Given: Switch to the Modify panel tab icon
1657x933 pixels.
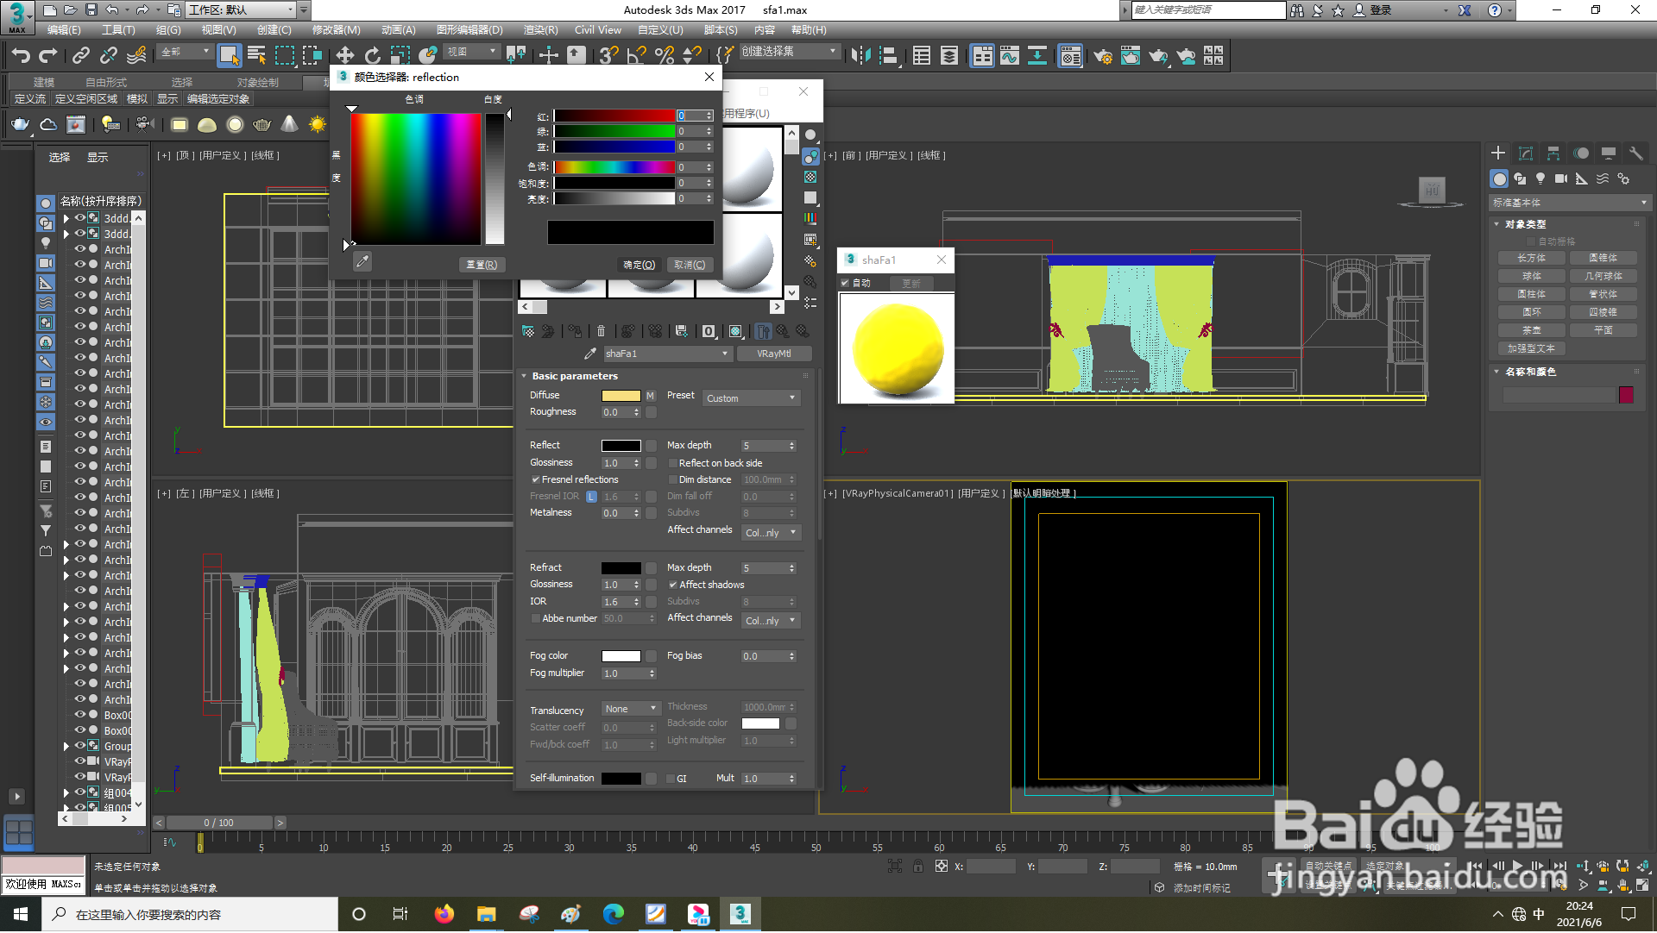Looking at the screenshot, I should click(1526, 153).
